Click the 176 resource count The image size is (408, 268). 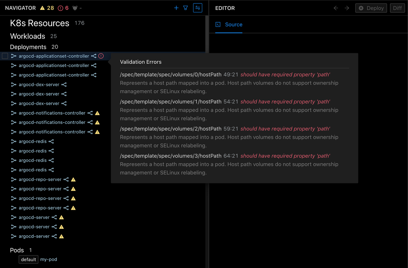80,23
